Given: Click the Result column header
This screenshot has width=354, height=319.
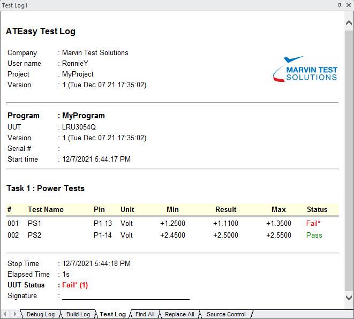Looking at the screenshot, I should point(225,209).
